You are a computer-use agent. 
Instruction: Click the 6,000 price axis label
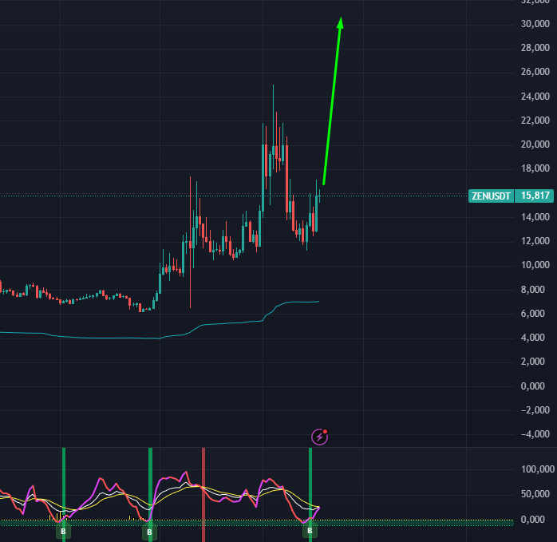coord(535,314)
